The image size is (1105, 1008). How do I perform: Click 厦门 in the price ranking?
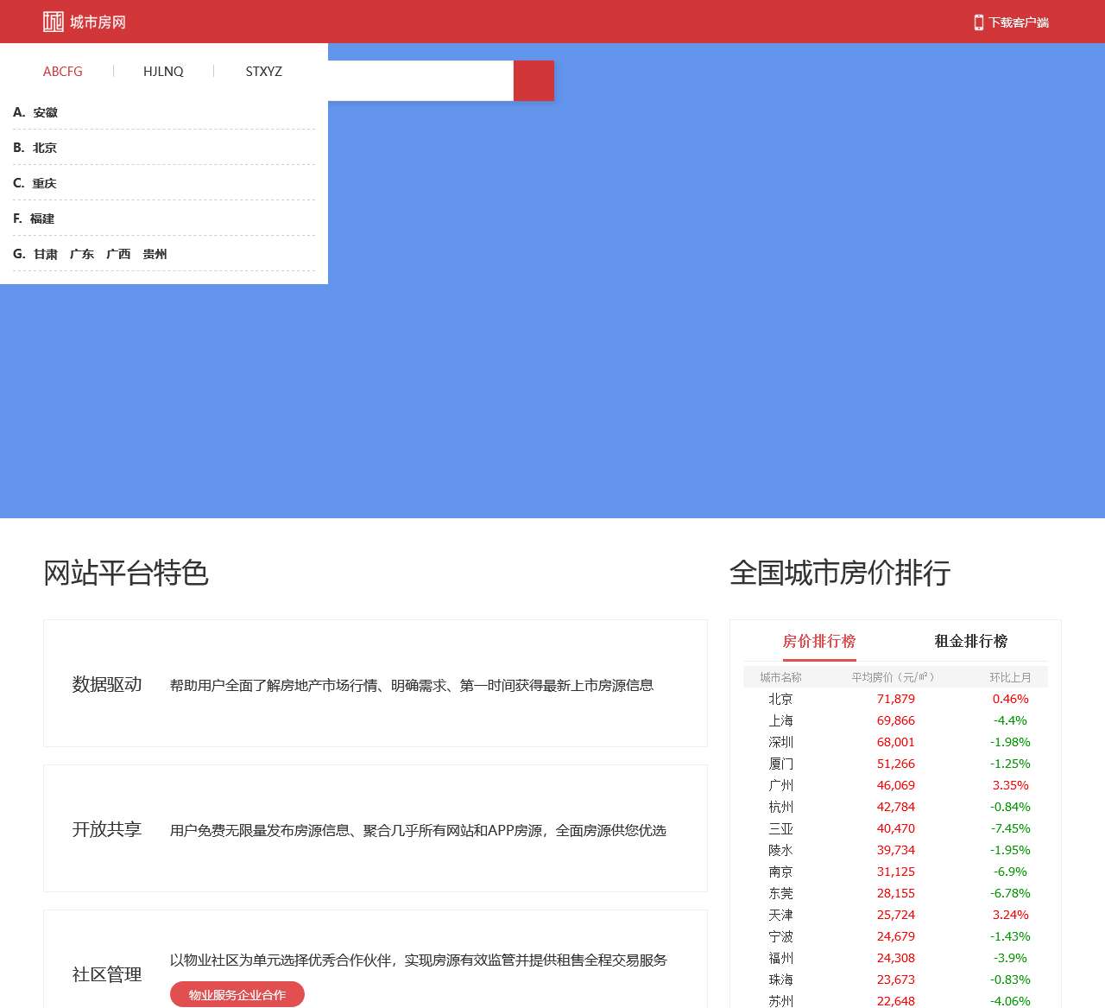[x=781, y=764]
